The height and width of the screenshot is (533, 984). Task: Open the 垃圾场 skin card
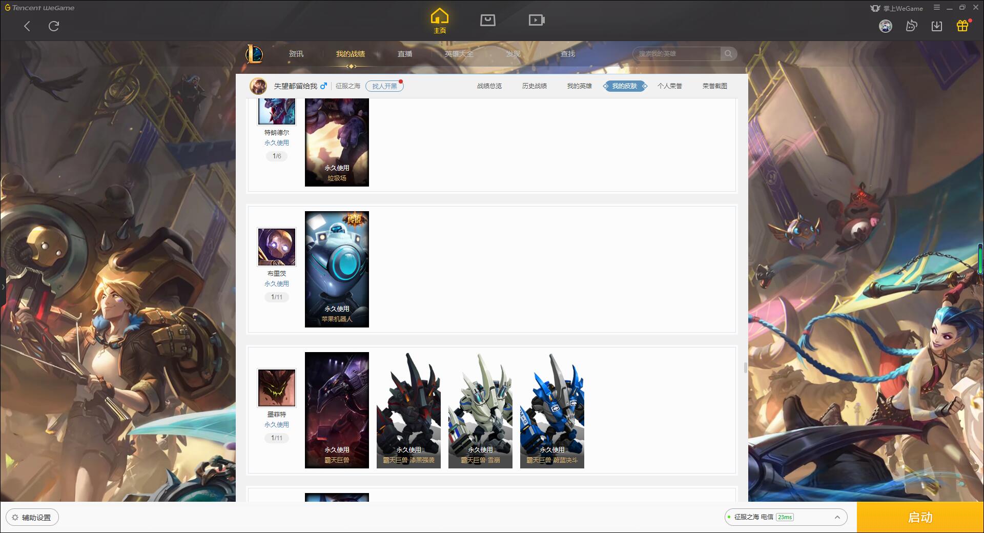[x=337, y=142]
